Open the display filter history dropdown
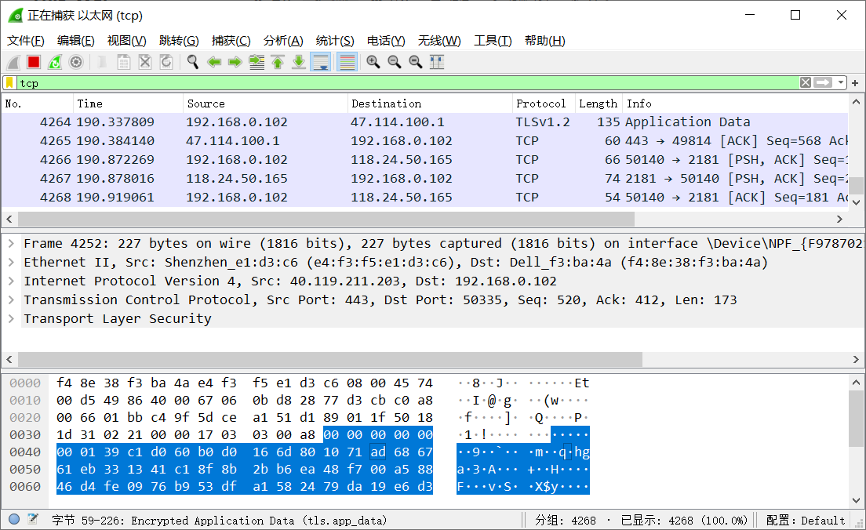Image resolution: width=866 pixels, height=530 pixels. coord(841,82)
